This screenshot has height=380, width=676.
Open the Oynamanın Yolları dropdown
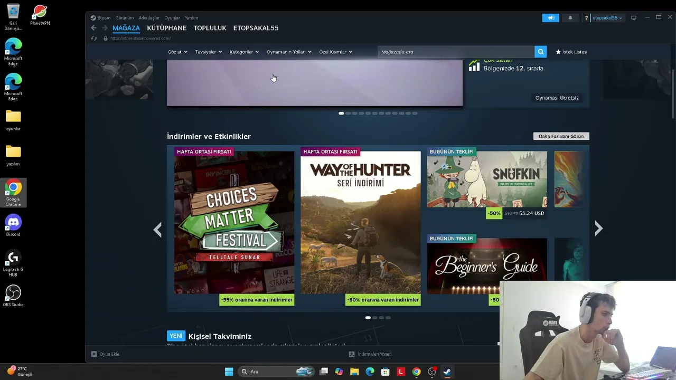pos(289,52)
